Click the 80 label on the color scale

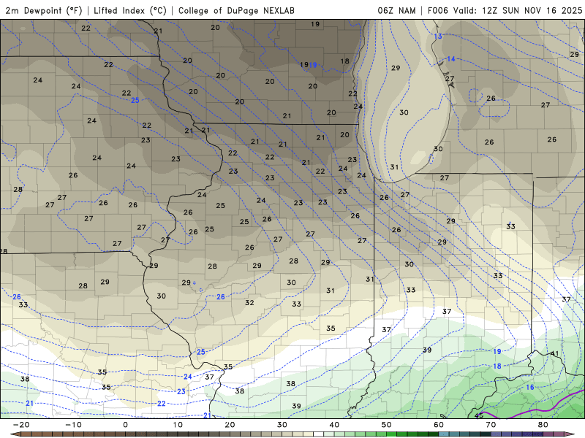pos(543,425)
